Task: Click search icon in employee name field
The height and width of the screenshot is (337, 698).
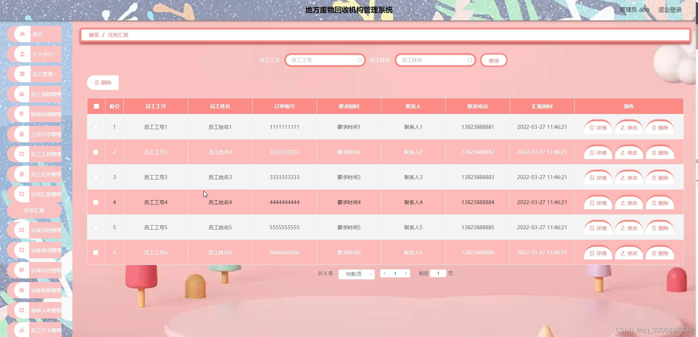Action: pyautogui.click(x=470, y=60)
